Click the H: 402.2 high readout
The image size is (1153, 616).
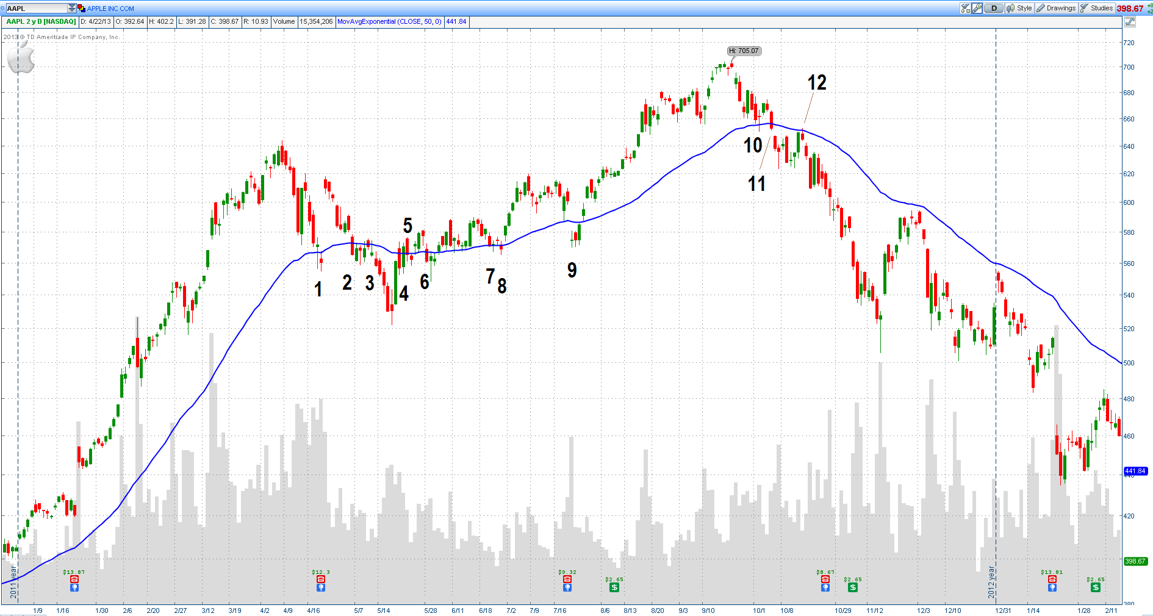(x=161, y=21)
